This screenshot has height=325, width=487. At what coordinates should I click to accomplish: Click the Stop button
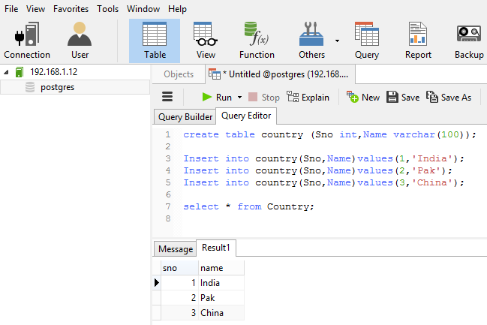pos(264,98)
